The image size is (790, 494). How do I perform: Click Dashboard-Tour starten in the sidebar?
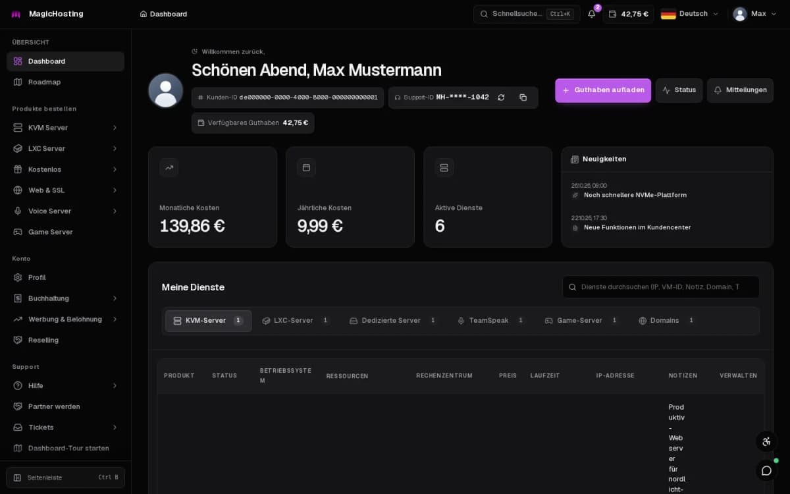pos(65,449)
